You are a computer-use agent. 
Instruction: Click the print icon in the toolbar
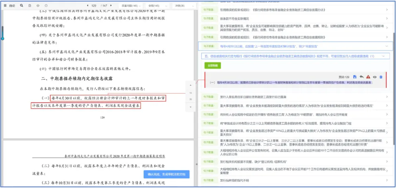[38, 5]
